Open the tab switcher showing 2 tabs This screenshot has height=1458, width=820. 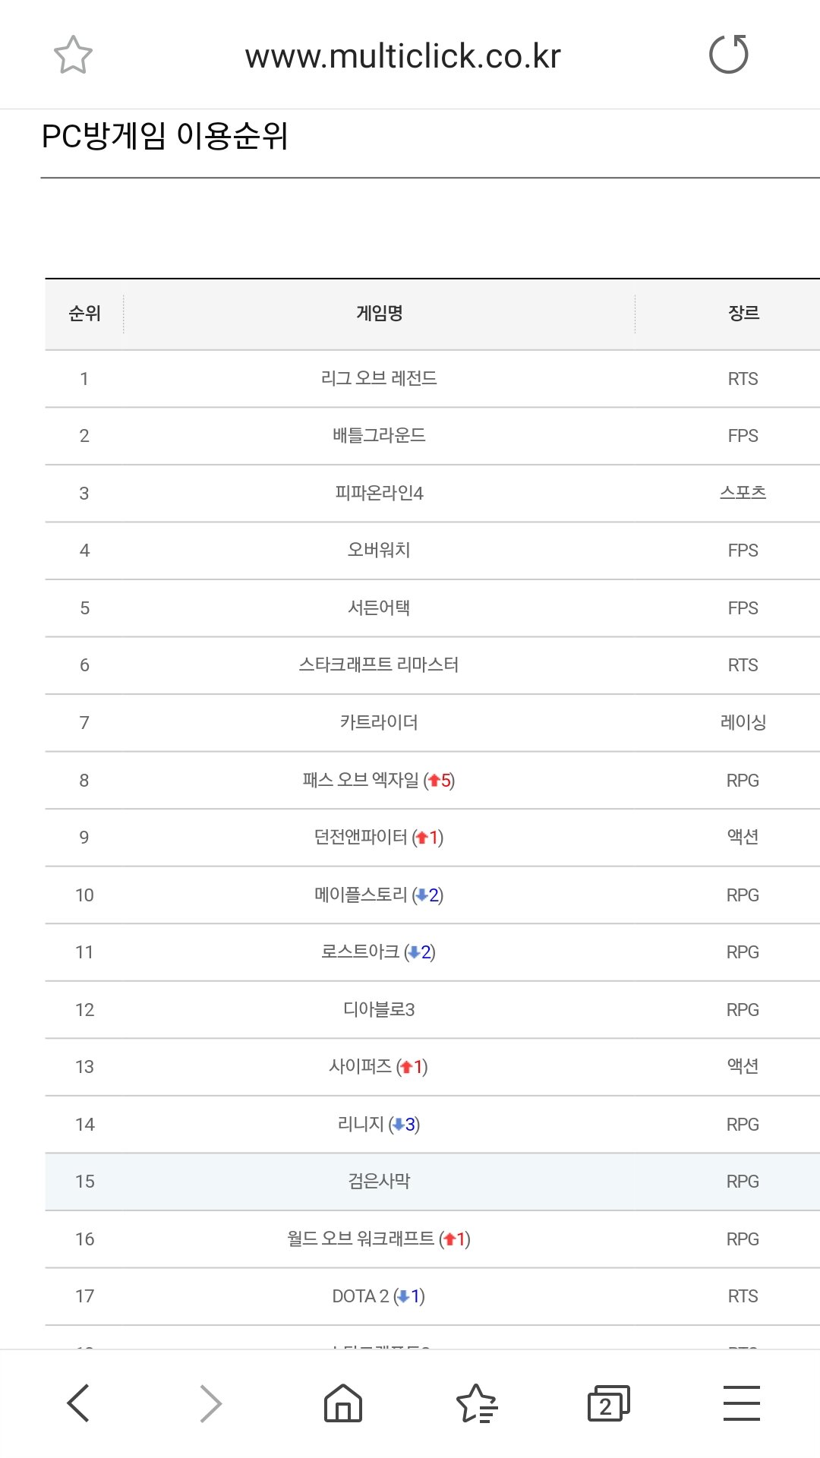(609, 1403)
